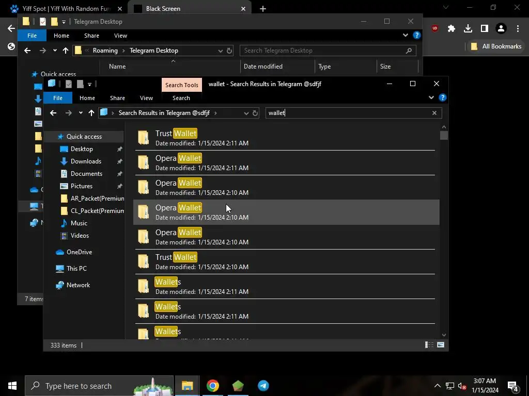Open the File menu in the search results window
The height and width of the screenshot is (396, 529).
tap(58, 98)
